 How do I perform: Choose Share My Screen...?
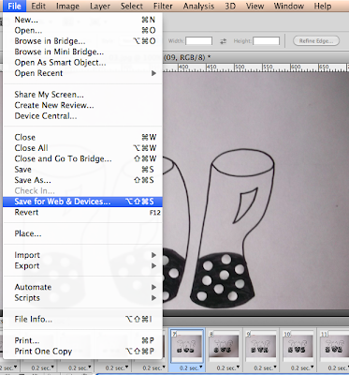point(82,95)
